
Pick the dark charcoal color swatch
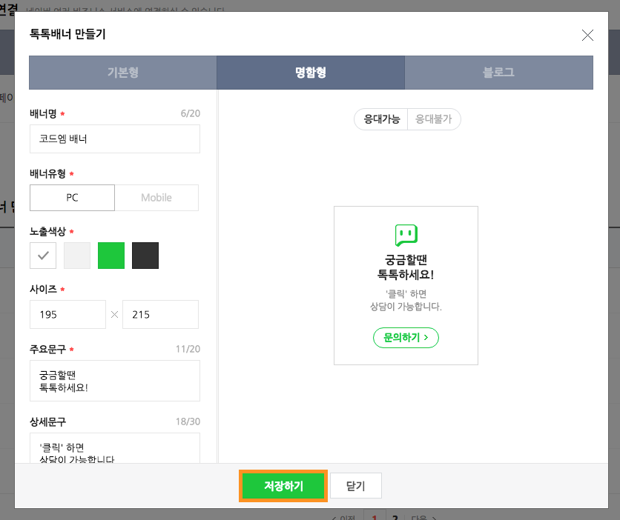click(145, 256)
